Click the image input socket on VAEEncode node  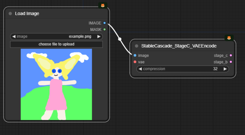coord(135,55)
